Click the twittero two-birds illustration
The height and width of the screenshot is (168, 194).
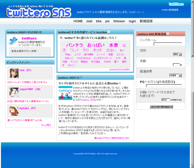click(x=65, y=93)
